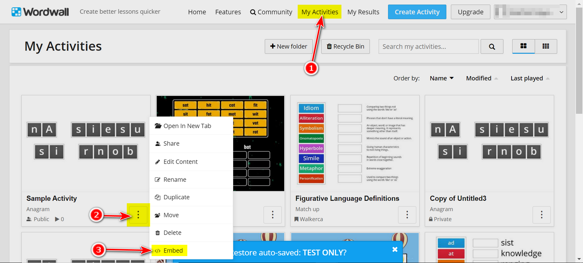
Task: Switch to My Activities tab
Action: 320,12
